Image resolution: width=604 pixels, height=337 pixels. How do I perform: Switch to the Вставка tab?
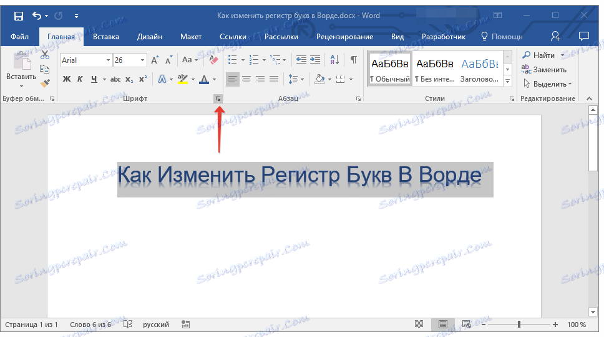[x=106, y=37]
